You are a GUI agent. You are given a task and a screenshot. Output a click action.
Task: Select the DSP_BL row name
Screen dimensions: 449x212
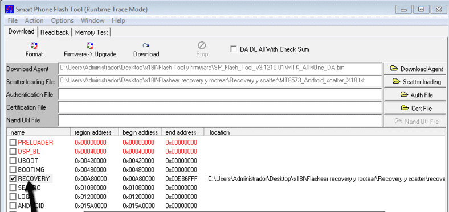coord(29,151)
